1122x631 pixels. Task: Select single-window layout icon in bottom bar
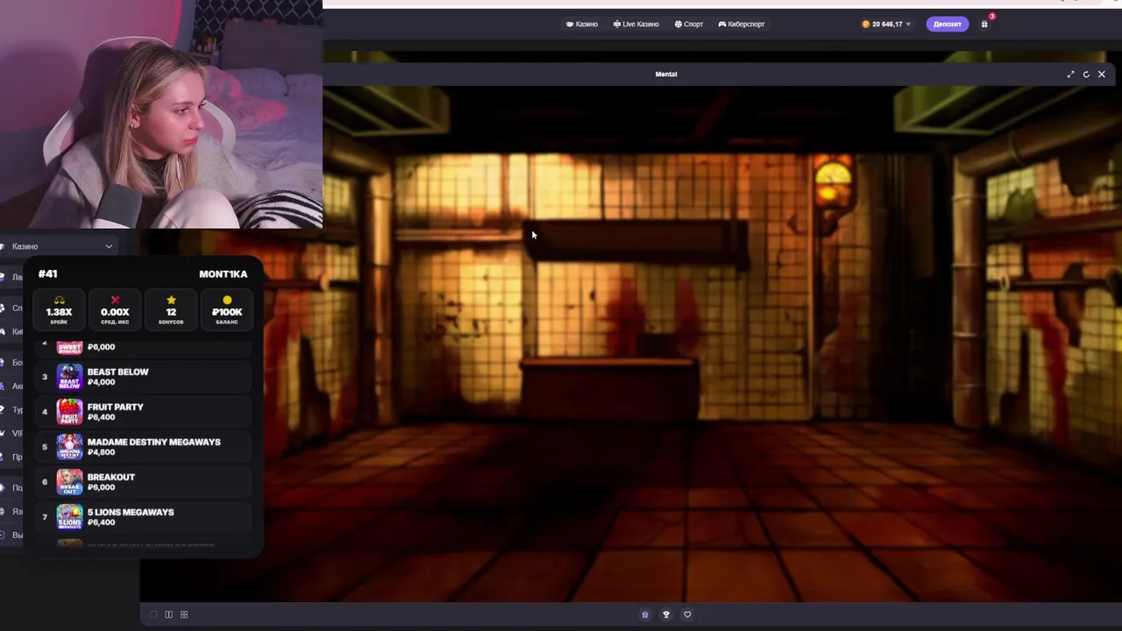click(x=153, y=614)
